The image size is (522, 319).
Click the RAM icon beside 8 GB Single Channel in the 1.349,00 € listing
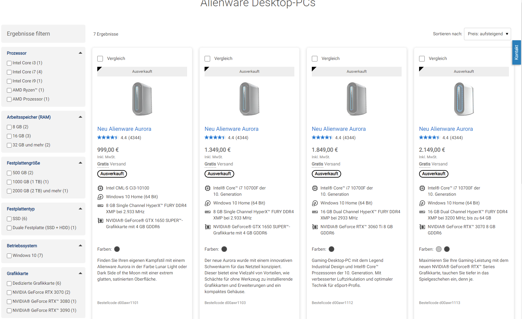click(207, 212)
